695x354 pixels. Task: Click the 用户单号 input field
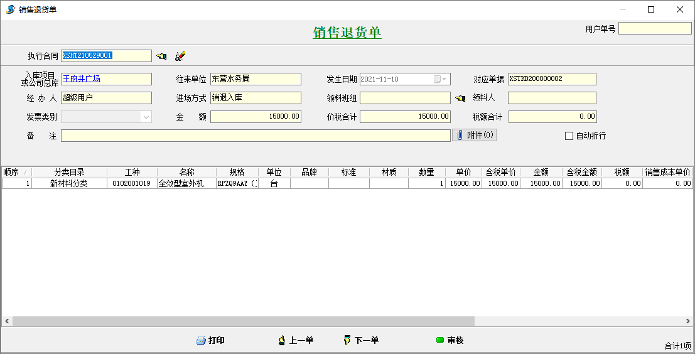[654, 29]
